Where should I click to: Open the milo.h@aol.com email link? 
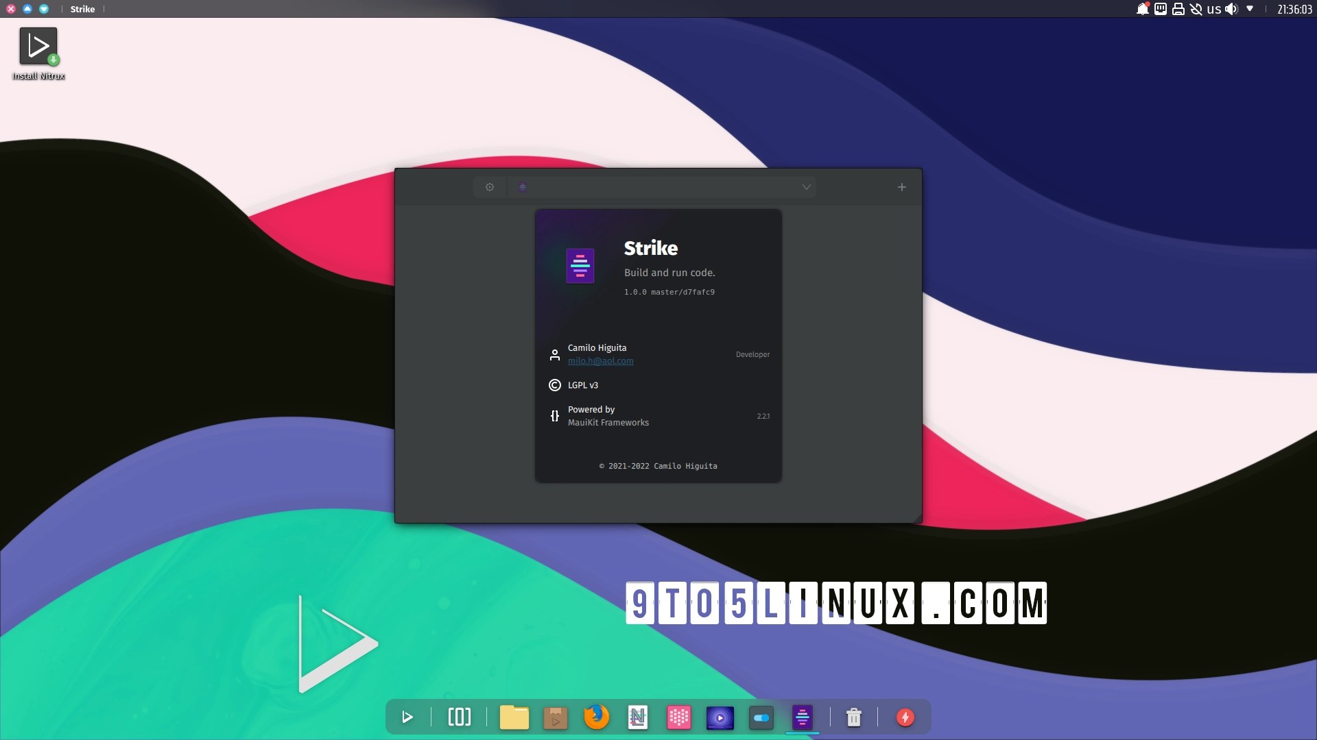coord(600,361)
